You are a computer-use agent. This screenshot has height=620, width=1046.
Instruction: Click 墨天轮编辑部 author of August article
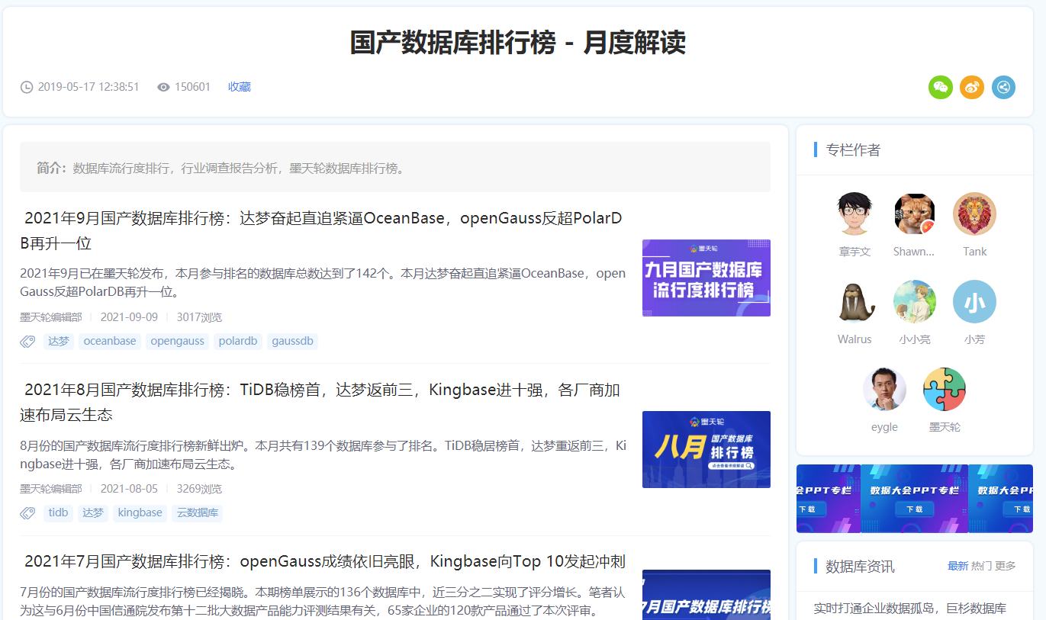click(50, 489)
